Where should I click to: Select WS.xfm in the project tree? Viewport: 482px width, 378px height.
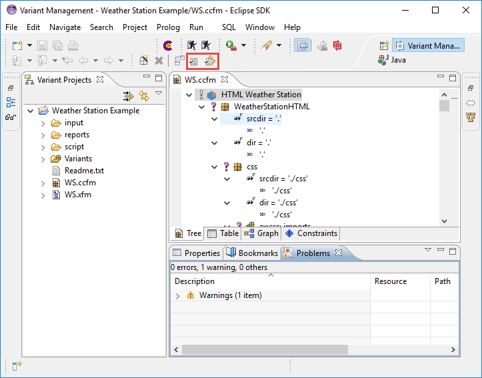pos(78,195)
